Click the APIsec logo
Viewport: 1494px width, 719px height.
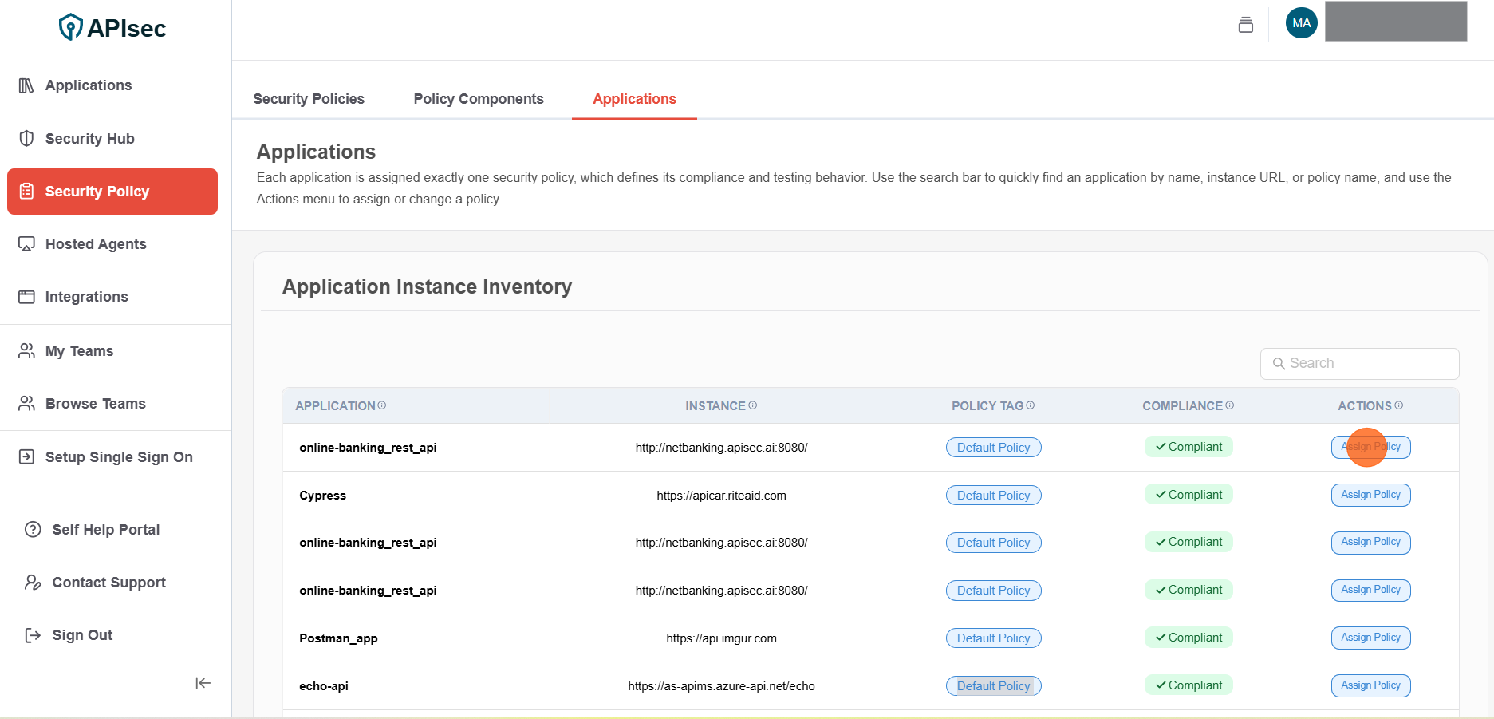click(x=112, y=28)
